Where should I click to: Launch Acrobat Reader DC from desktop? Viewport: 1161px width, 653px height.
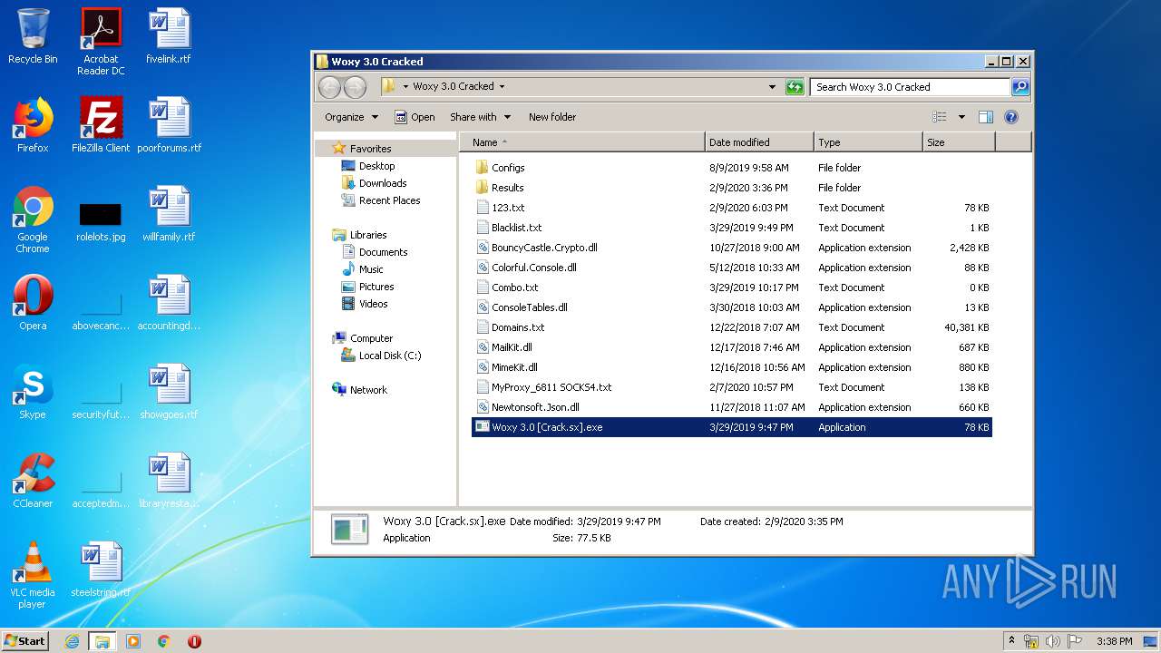point(101,42)
